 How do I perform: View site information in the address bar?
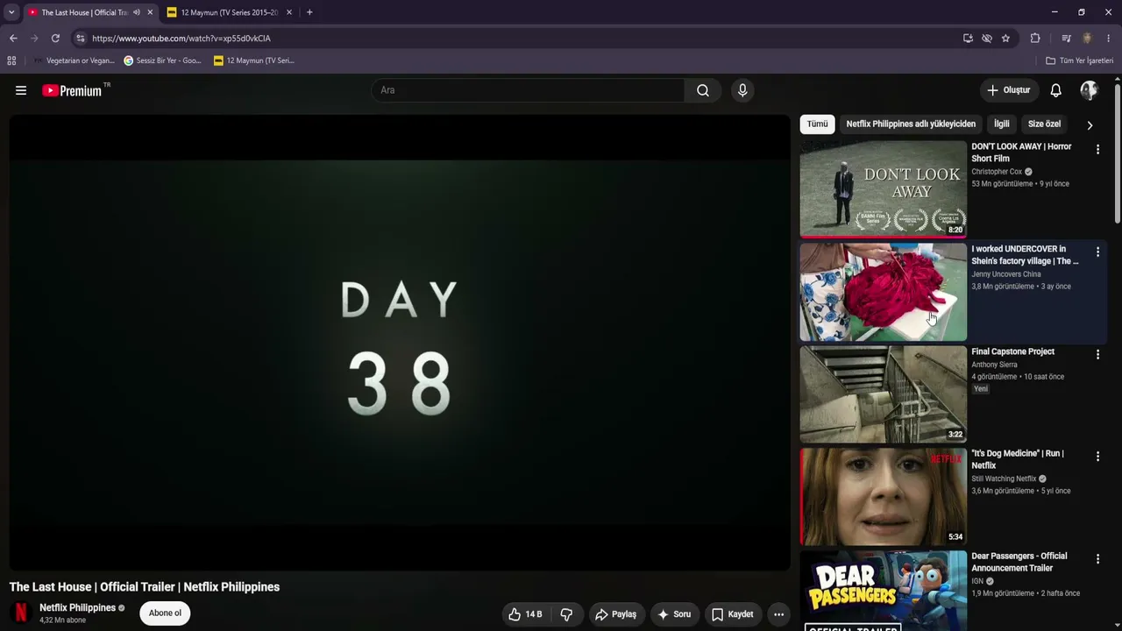coord(80,39)
